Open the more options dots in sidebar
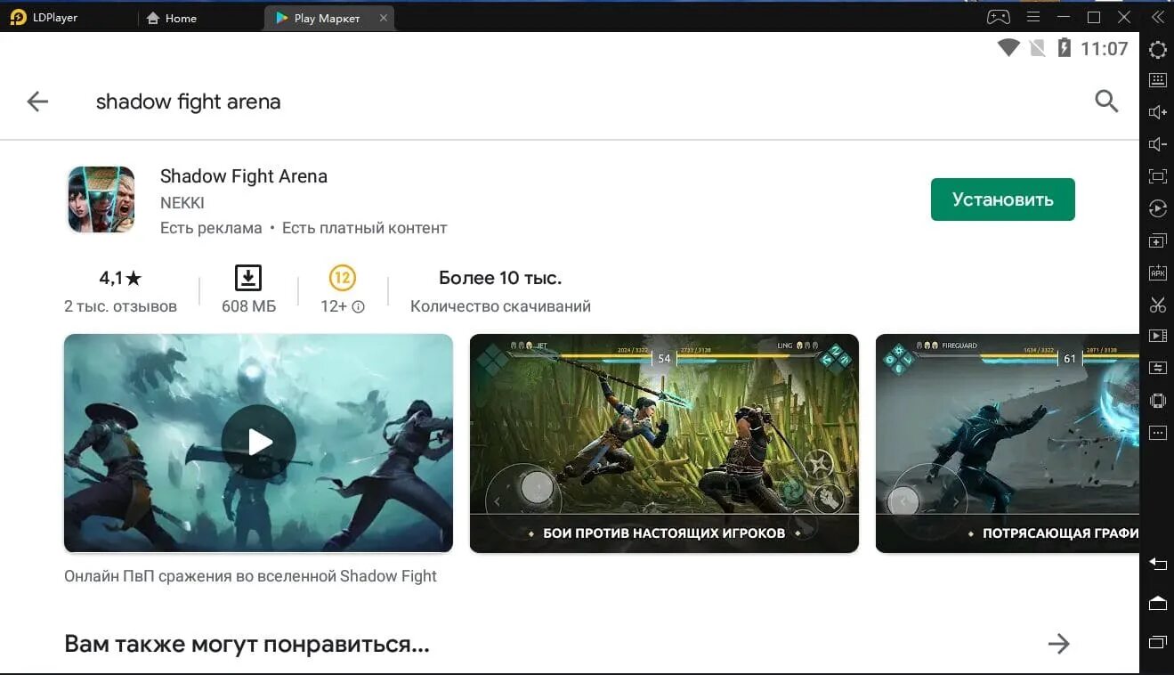This screenshot has width=1174, height=675. tap(1157, 433)
